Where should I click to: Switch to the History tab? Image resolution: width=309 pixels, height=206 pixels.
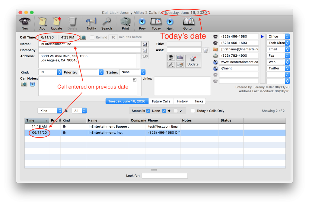coord(182,101)
